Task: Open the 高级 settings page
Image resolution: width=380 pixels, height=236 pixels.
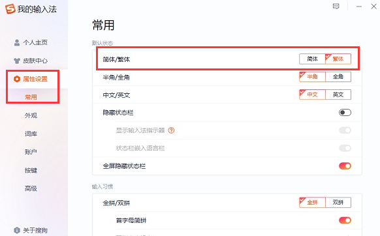Action: coord(31,188)
